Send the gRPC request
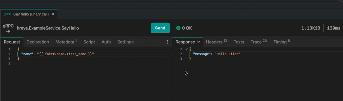 (160, 28)
